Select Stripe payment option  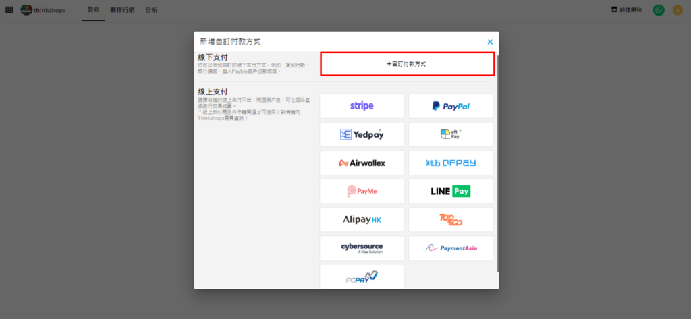coord(362,106)
